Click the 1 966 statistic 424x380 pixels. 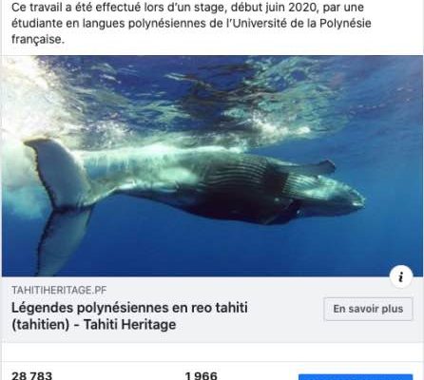coord(201,376)
